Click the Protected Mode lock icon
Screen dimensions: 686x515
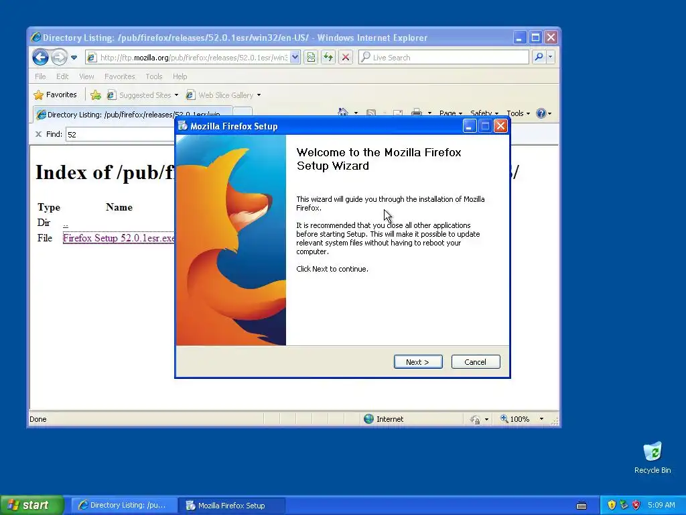tap(475, 419)
